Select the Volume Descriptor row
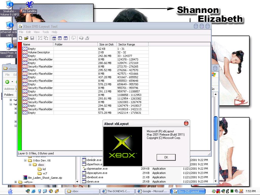Screen dimensions: 260x195 point(85,52)
